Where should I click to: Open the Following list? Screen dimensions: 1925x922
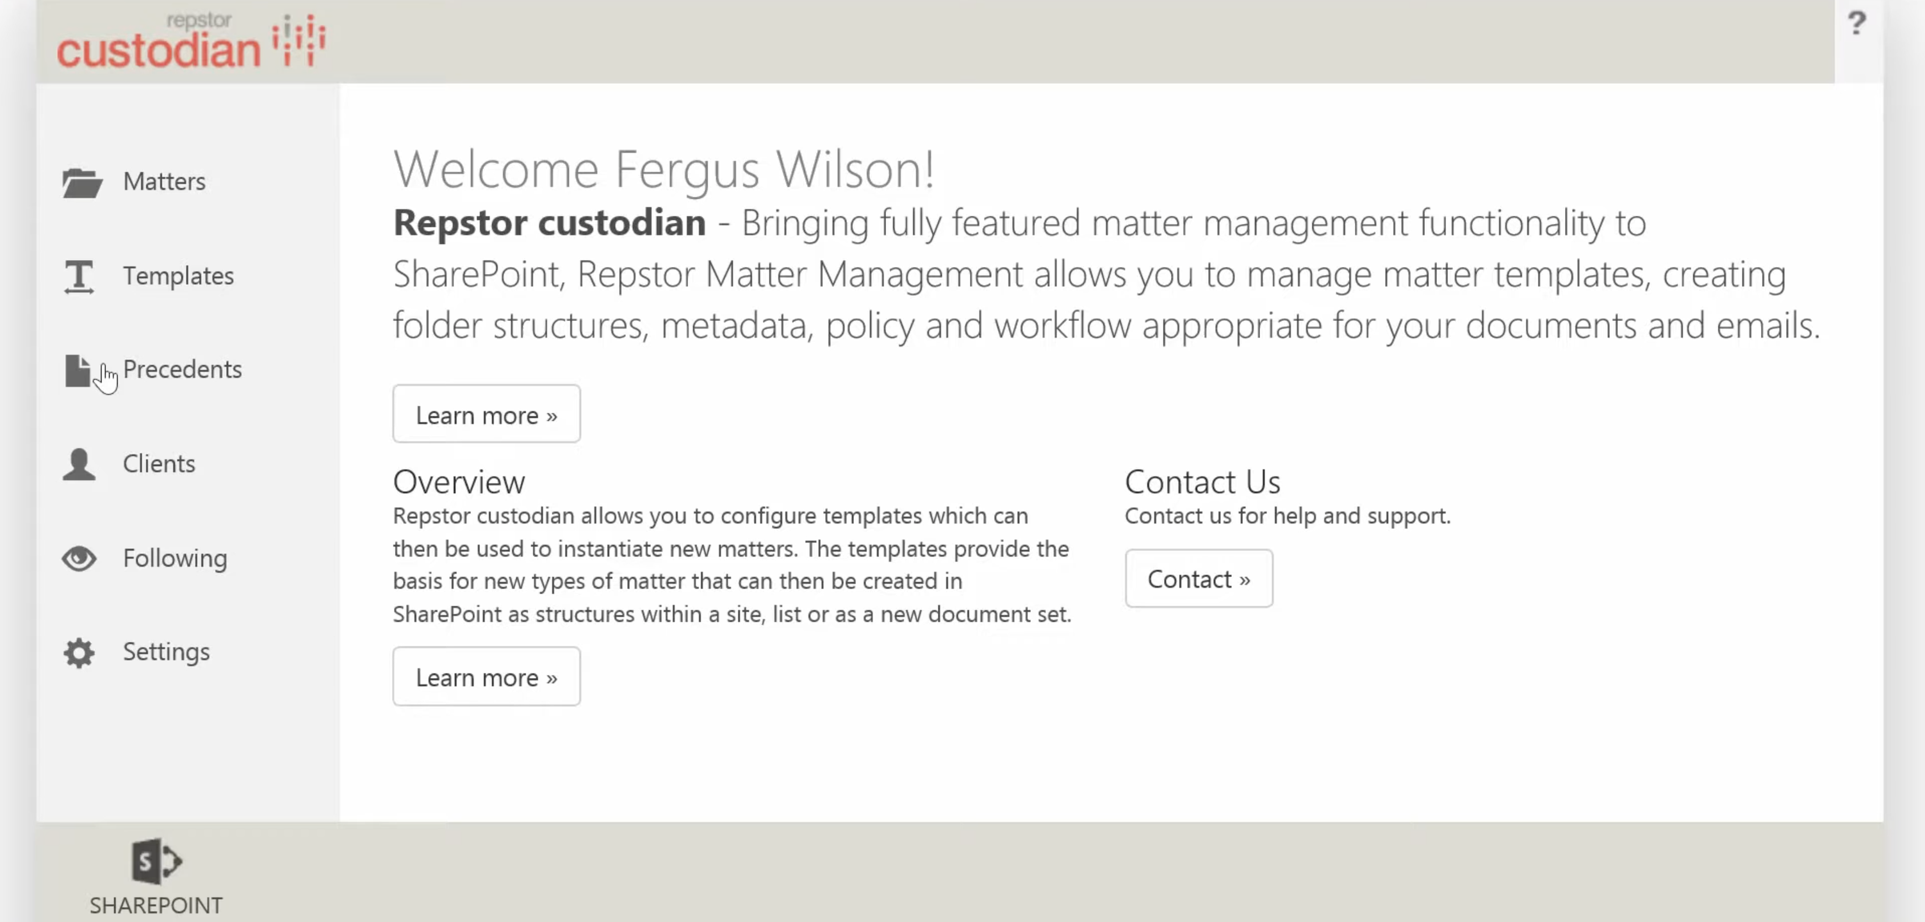[x=175, y=558]
